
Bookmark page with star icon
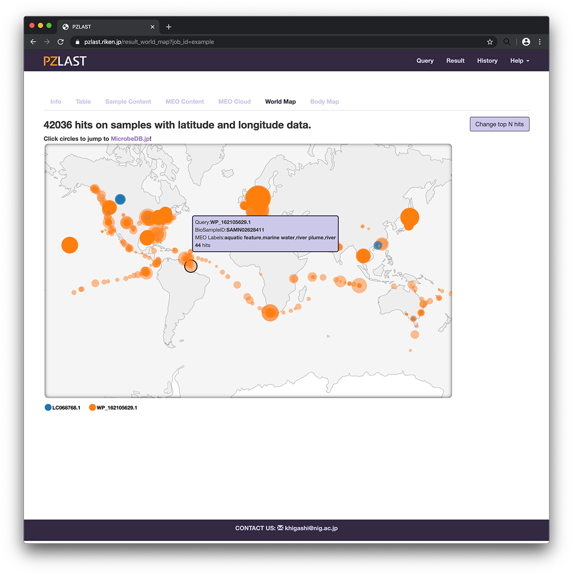[490, 42]
